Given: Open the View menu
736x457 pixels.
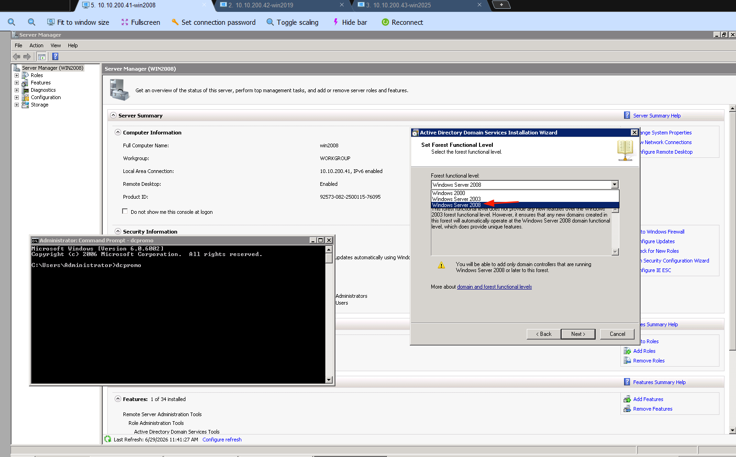Looking at the screenshot, I should (56, 45).
